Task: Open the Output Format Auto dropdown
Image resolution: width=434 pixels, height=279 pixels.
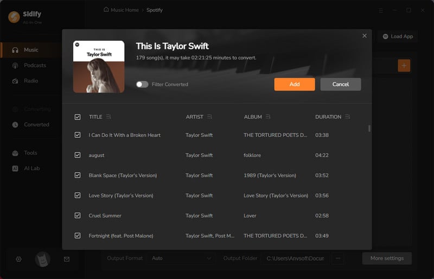Action: click(x=181, y=258)
